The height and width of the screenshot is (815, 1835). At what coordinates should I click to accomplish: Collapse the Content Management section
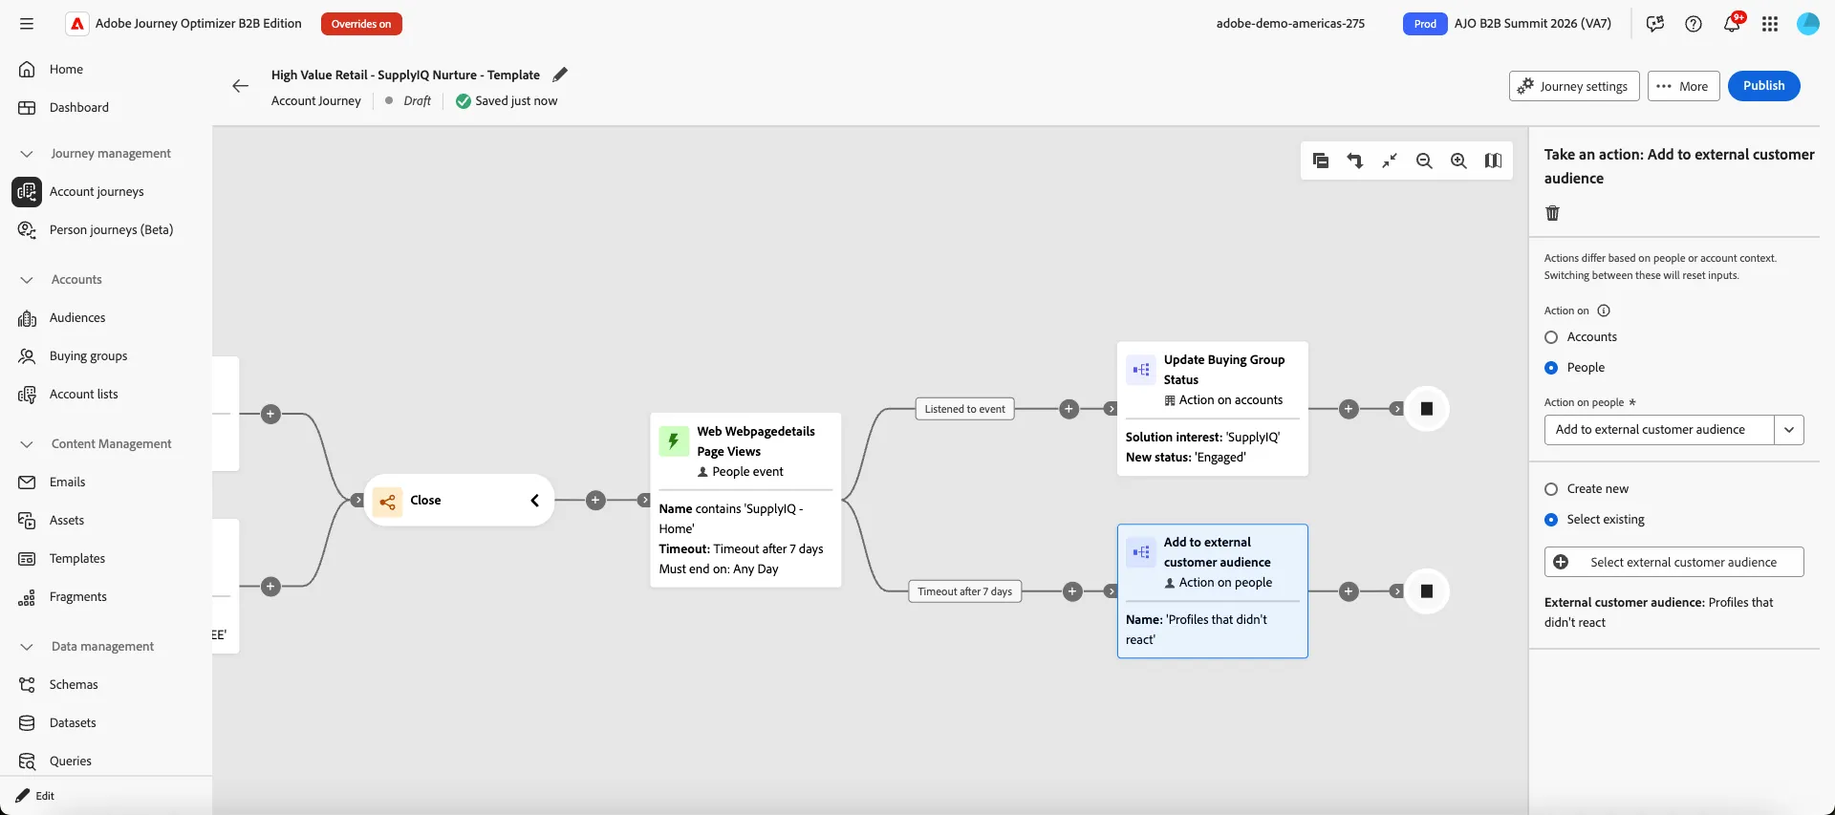click(27, 444)
